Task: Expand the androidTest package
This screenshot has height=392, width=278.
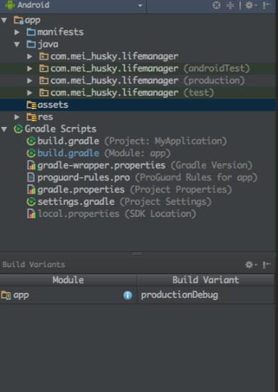Action: tap(30, 68)
